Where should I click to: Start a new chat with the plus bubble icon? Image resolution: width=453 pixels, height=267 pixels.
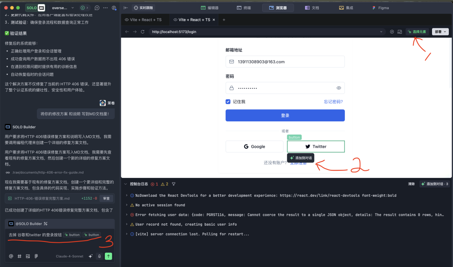tap(97, 8)
